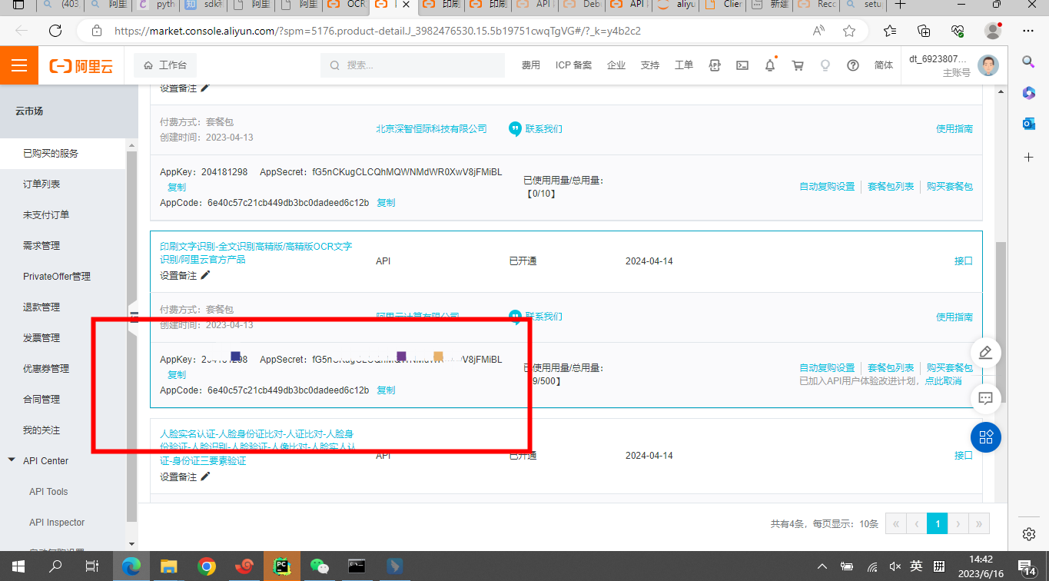
Task: Open the floating chat message button
Action: click(986, 398)
